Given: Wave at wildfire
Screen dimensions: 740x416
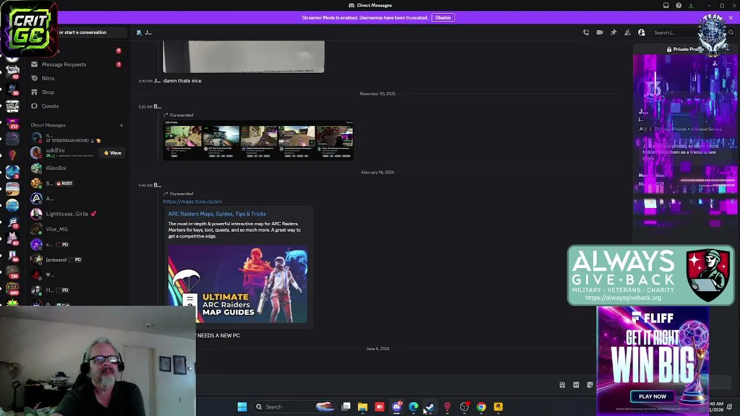Looking at the screenshot, I should click(113, 153).
